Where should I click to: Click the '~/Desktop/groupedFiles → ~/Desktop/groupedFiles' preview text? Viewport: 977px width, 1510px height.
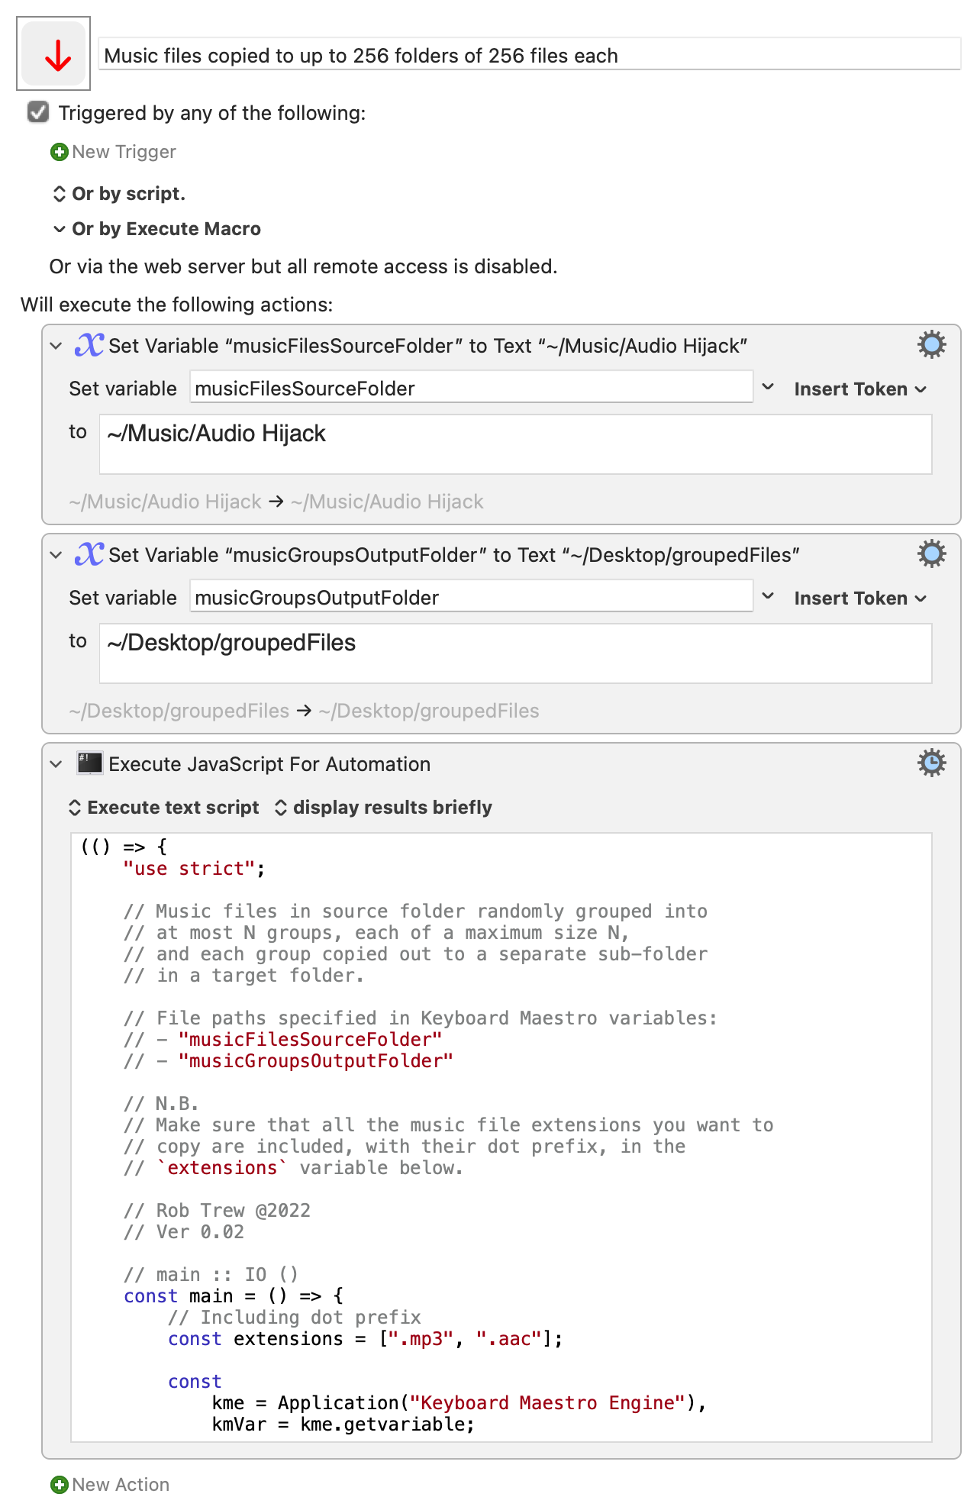304,711
